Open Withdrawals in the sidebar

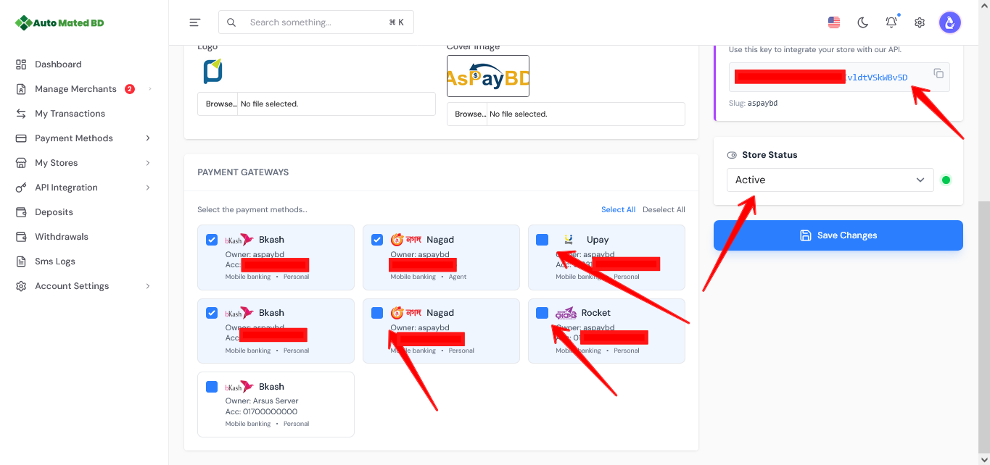point(62,237)
